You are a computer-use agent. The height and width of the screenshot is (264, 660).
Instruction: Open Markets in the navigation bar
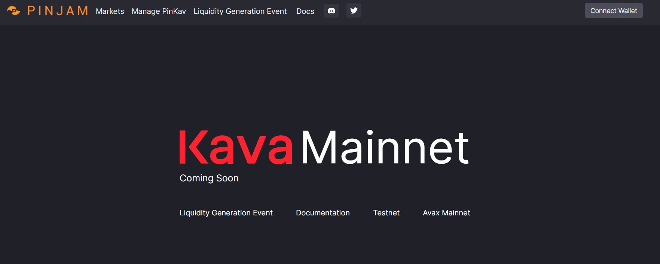(x=110, y=11)
